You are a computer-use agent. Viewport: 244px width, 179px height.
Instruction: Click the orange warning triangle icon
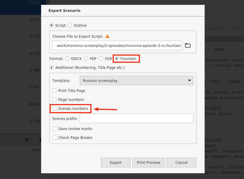coord(107,36)
